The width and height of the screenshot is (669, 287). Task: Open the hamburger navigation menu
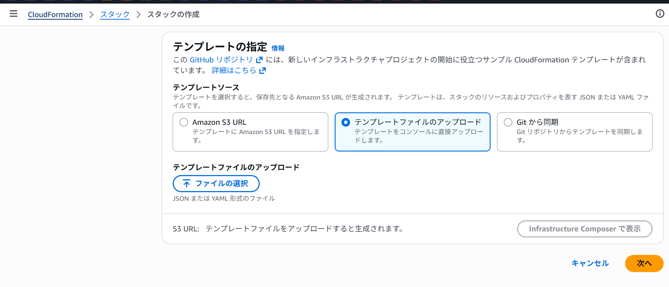tap(14, 14)
